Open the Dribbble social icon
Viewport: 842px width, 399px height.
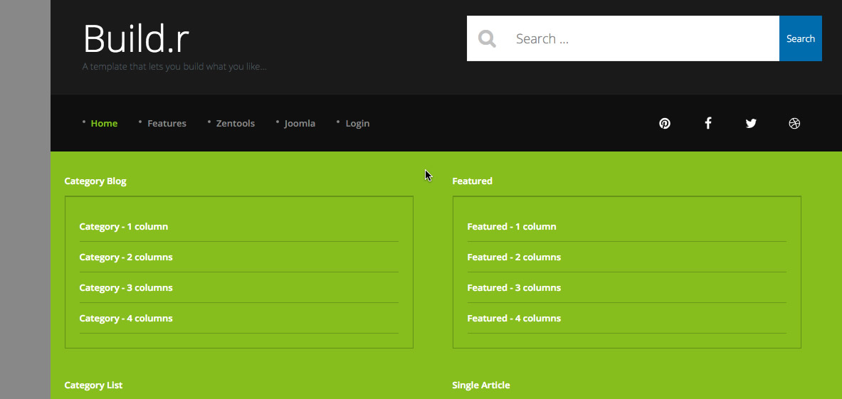tap(794, 123)
